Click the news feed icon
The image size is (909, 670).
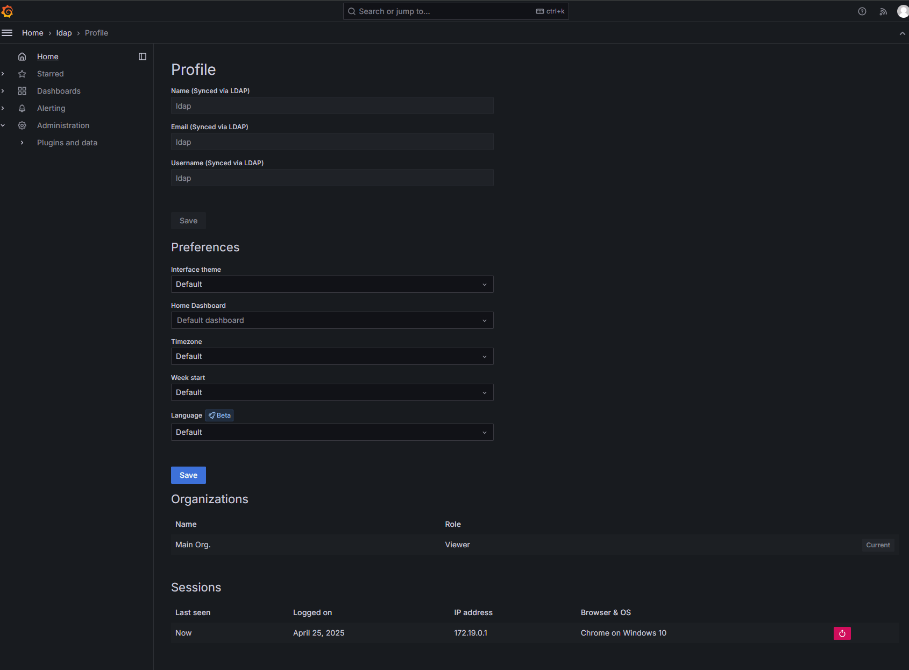883,11
